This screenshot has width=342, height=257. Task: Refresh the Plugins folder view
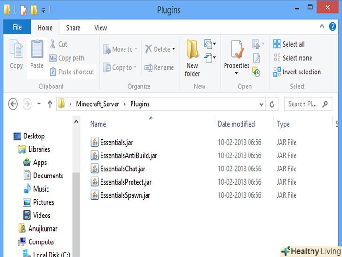point(272,104)
